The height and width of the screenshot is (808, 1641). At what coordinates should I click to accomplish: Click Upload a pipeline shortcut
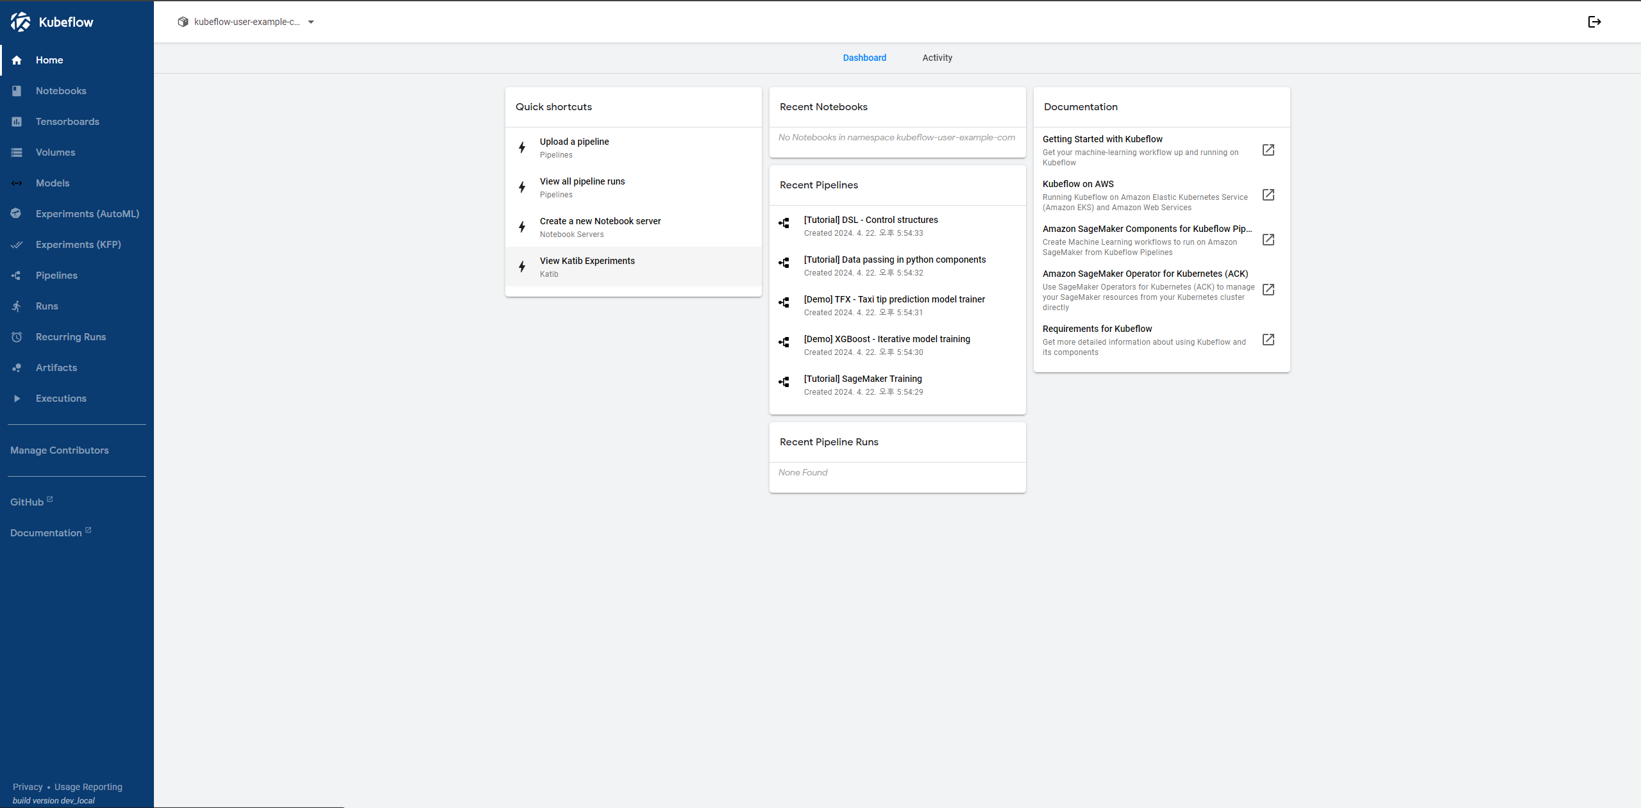[x=574, y=142]
